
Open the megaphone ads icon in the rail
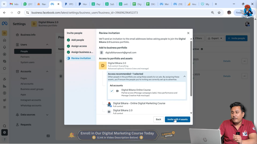click(5, 99)
